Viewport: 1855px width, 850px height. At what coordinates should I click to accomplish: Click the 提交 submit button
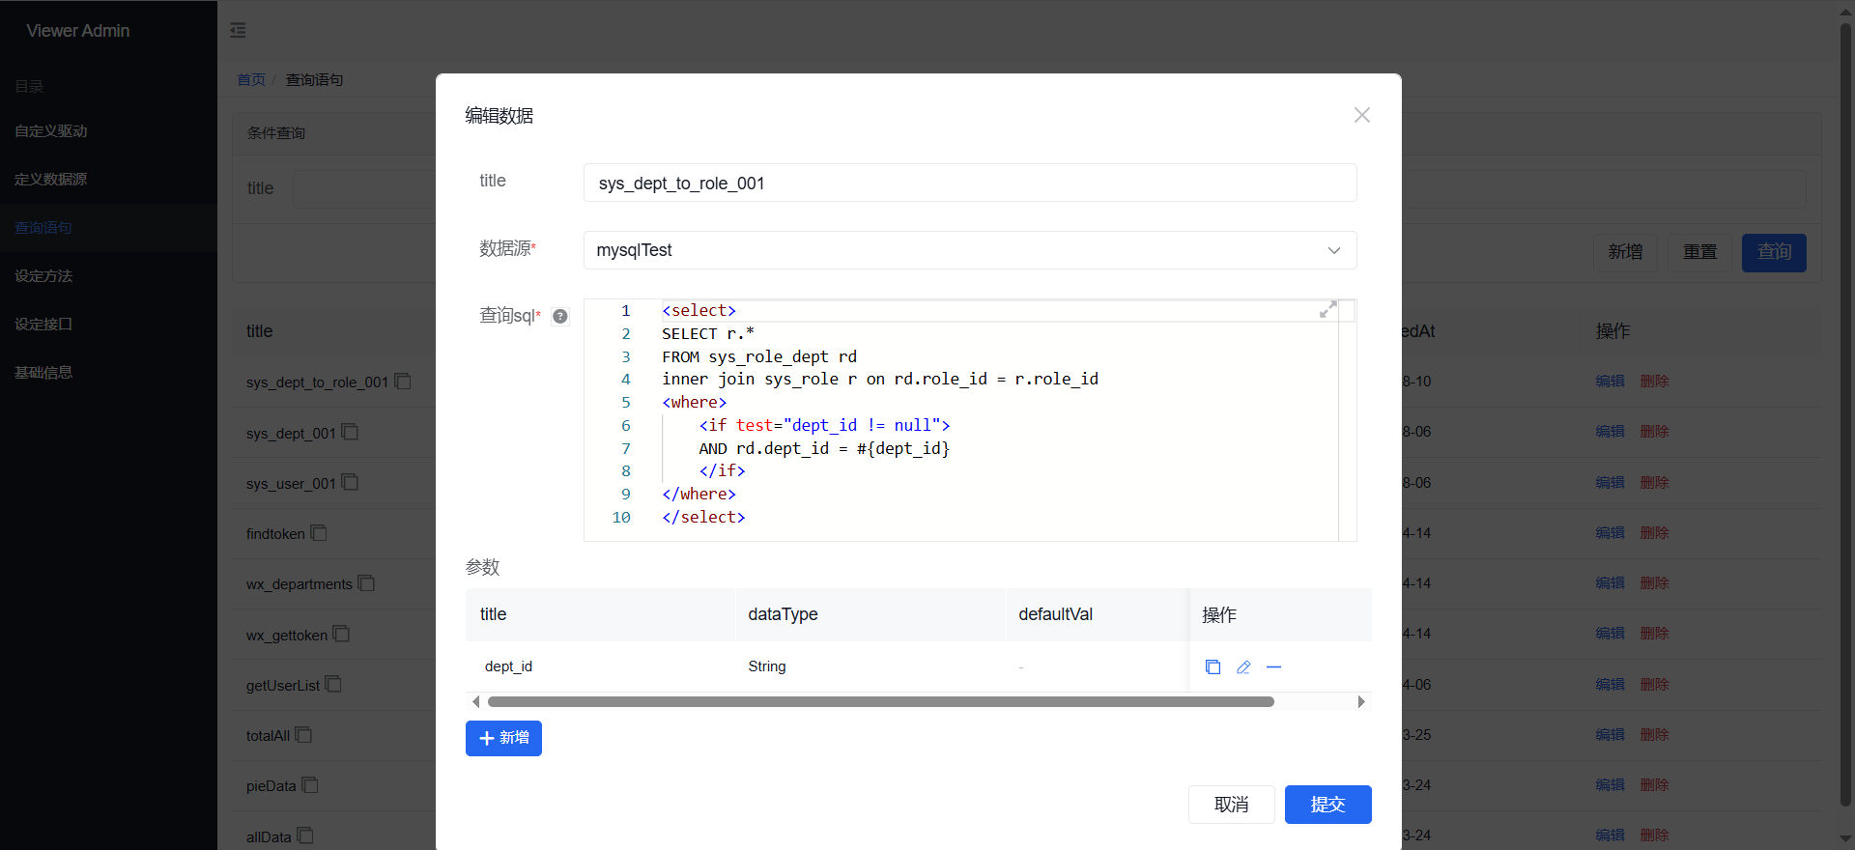(x=1327, y=805)
